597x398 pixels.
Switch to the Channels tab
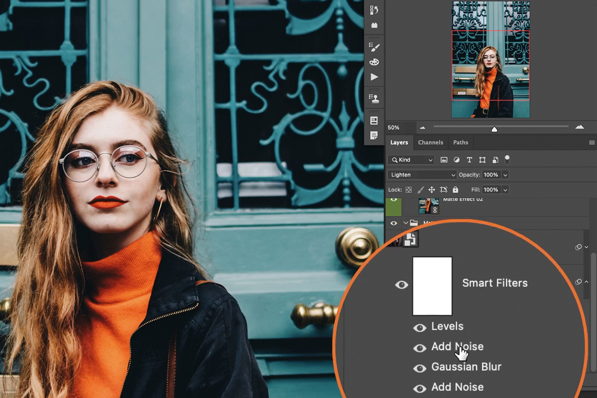pos(430,142)
